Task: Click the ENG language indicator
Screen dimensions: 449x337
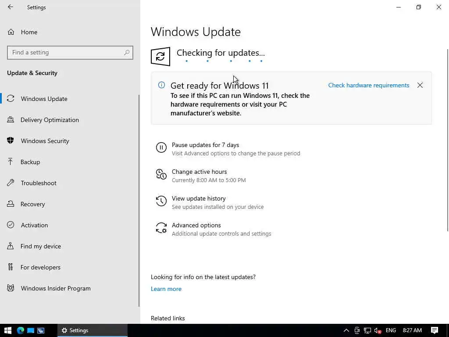Action: pos(391,330)
